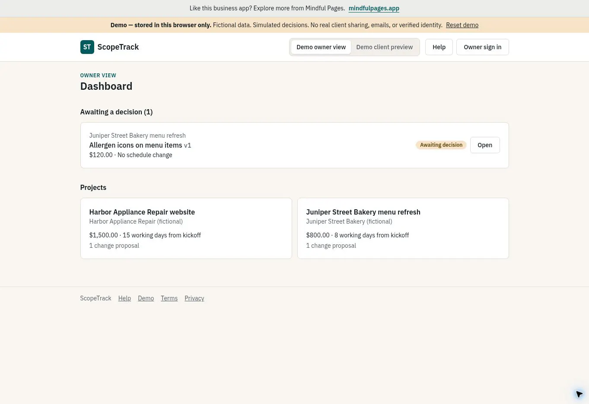Viewport: 589px width, 404px height.
Task: Click the ST ScopeTrack logo icon
Action: point(87,47)
